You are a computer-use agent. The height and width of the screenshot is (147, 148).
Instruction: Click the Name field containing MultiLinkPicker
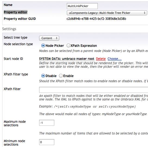[82, 6]
